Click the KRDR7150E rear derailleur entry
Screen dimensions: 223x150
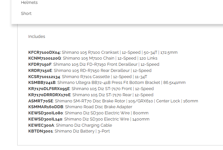click(x=90, y=70)
